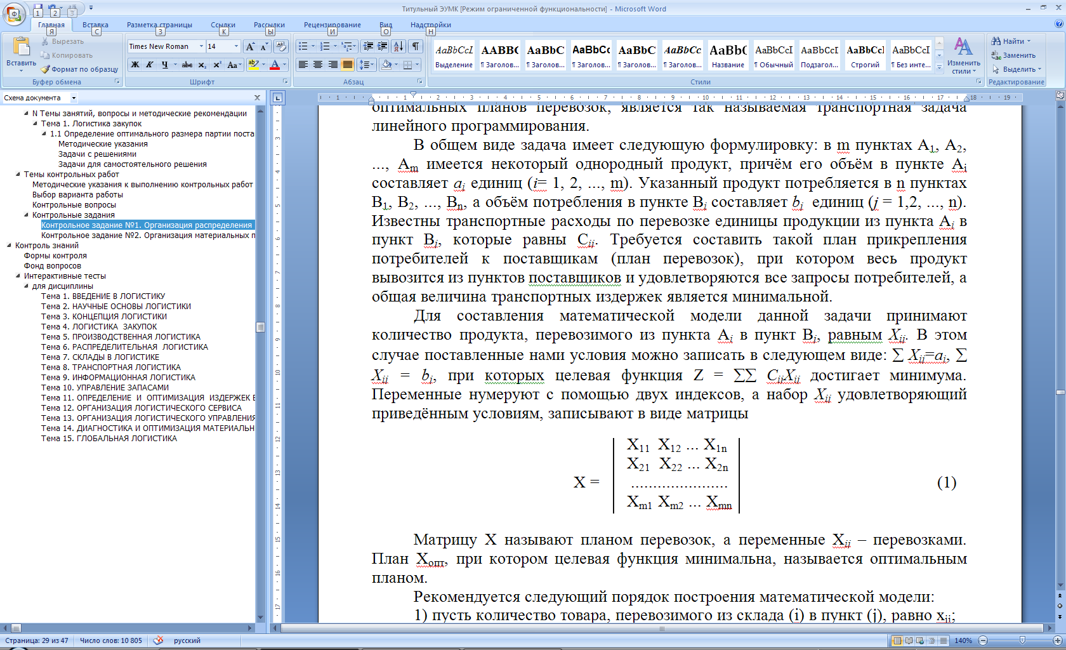1066x650 pixels.
Task: Click borders icon
Action: [408, 65]
